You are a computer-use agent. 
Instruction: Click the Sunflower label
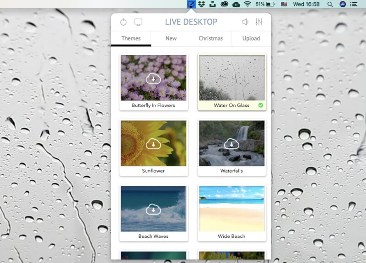click(153, 171)
